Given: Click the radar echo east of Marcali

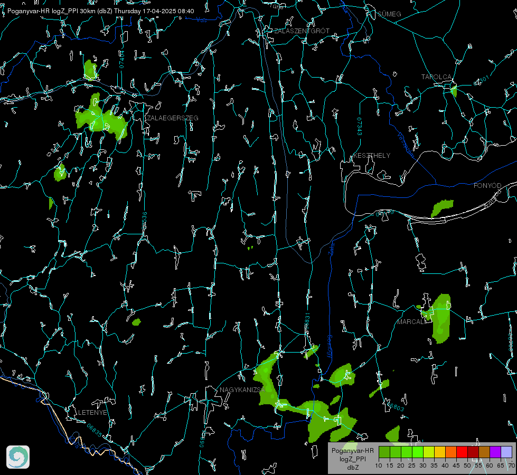Looking at the screenshot, I should click(x=441, y=318).
